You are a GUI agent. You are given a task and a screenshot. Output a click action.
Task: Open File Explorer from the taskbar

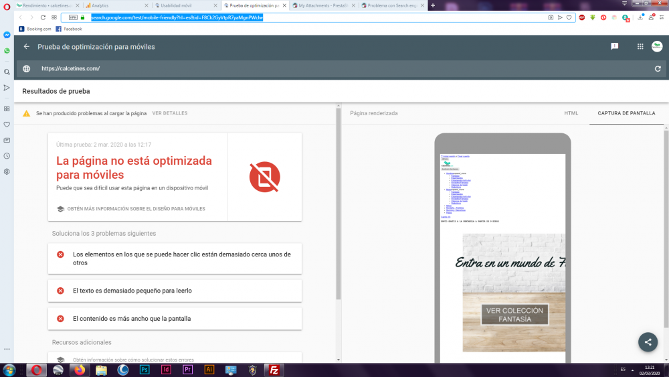[x=101, y=370]
